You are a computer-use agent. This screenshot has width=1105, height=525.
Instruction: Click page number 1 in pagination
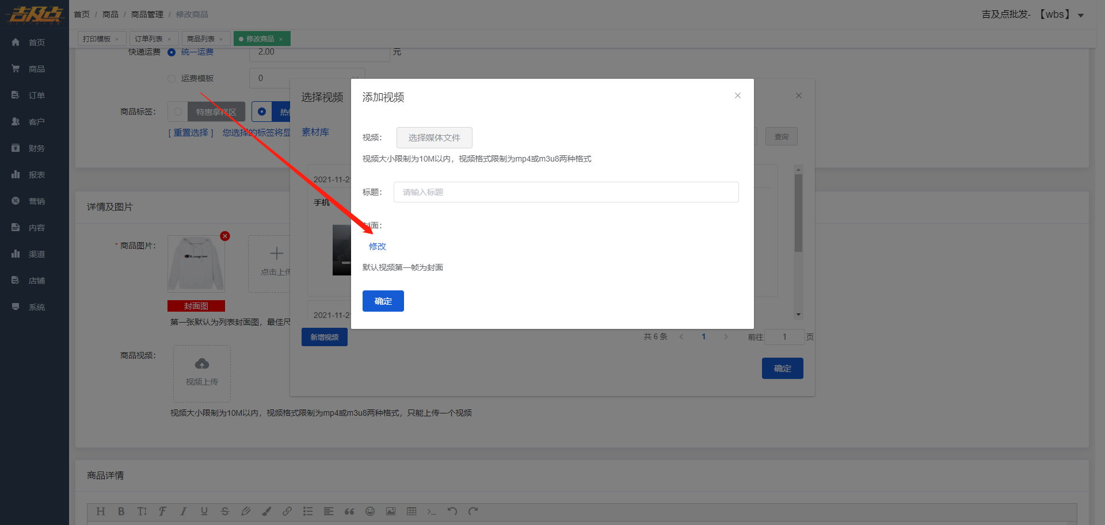pos(704,337)
